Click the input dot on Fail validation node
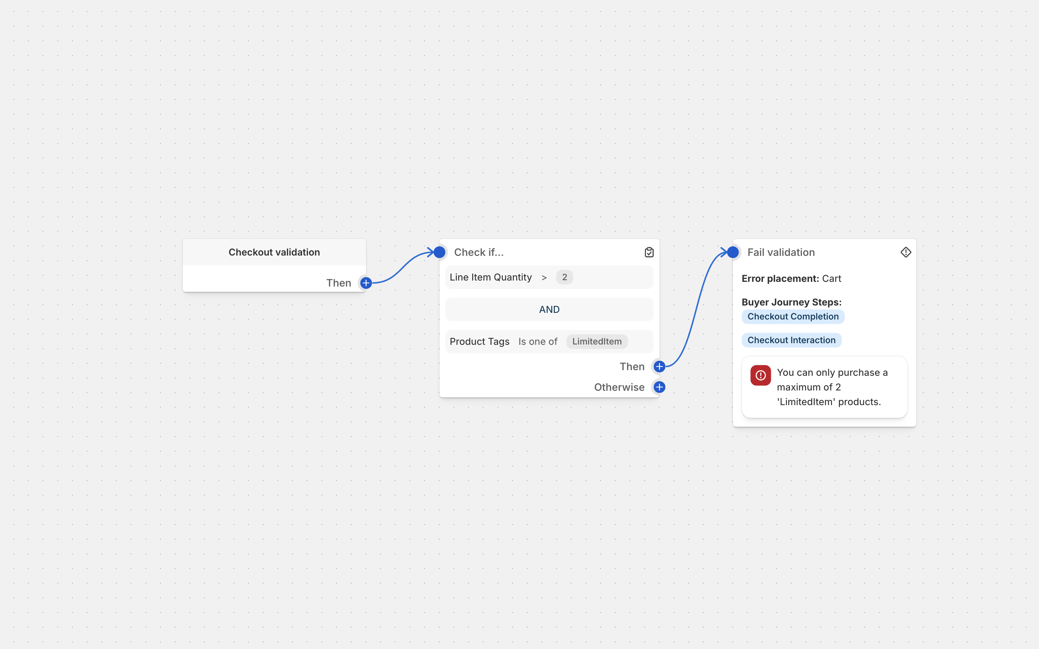 coord(733,253)
